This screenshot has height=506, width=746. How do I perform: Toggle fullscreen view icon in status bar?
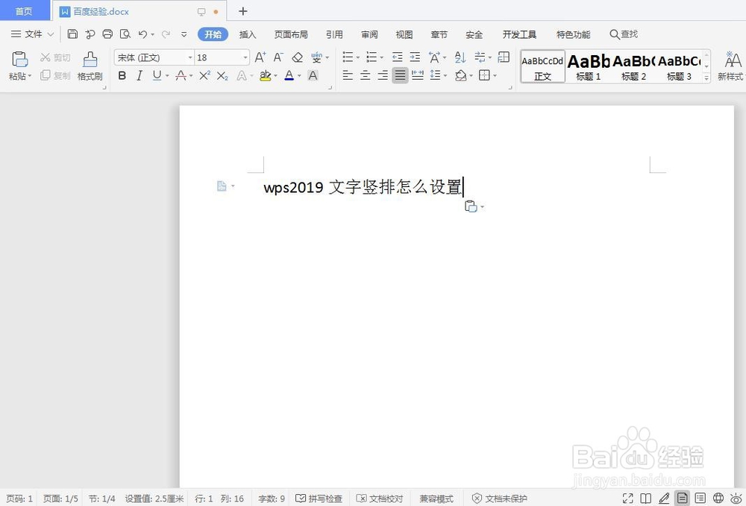tap(627, 498)
